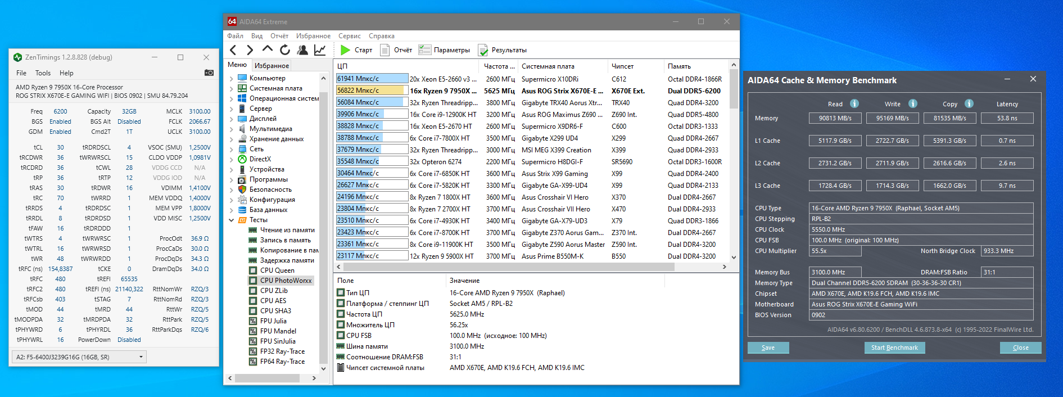Switch to the Меню tab

(x=237, y=65)
